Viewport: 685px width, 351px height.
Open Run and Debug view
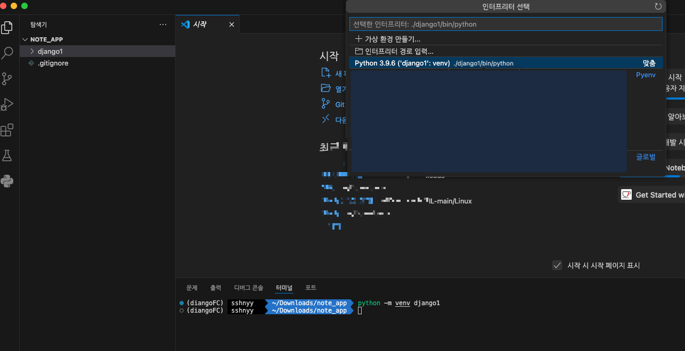click(x=7, y=104)
